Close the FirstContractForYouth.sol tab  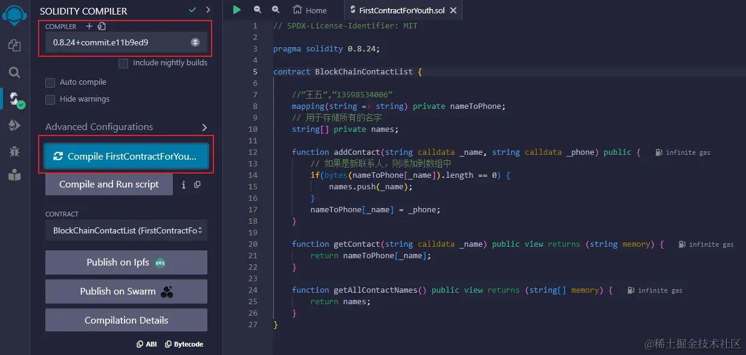tap(454, 10)
